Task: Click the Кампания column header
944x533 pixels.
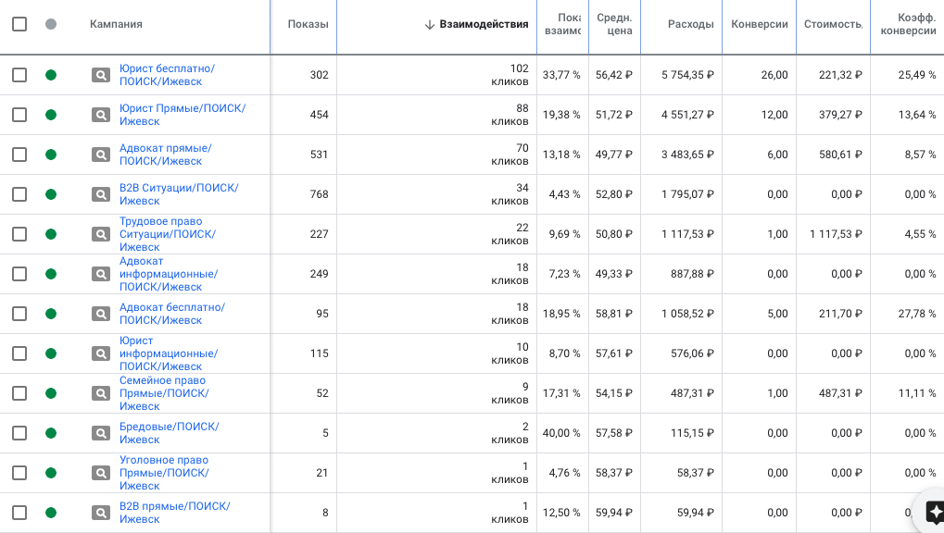Action: pos(116,24)
